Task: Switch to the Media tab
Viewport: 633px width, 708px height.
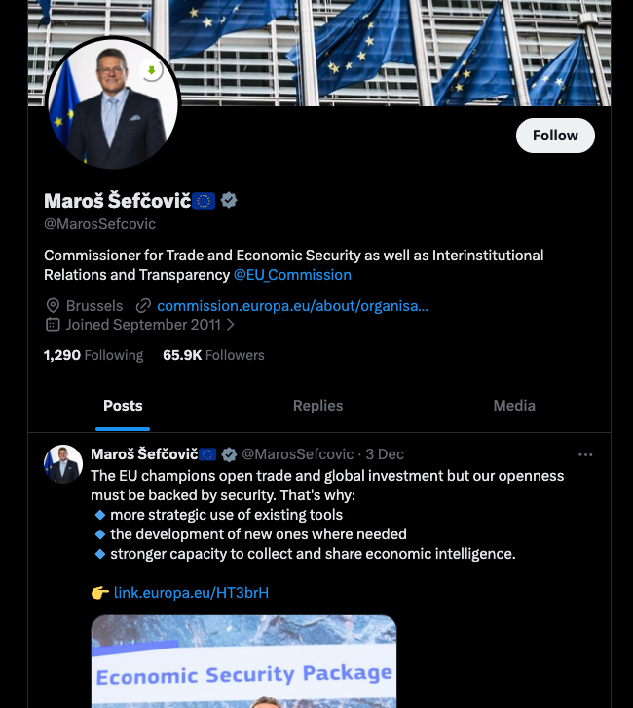Action: (x=514, y=406)
